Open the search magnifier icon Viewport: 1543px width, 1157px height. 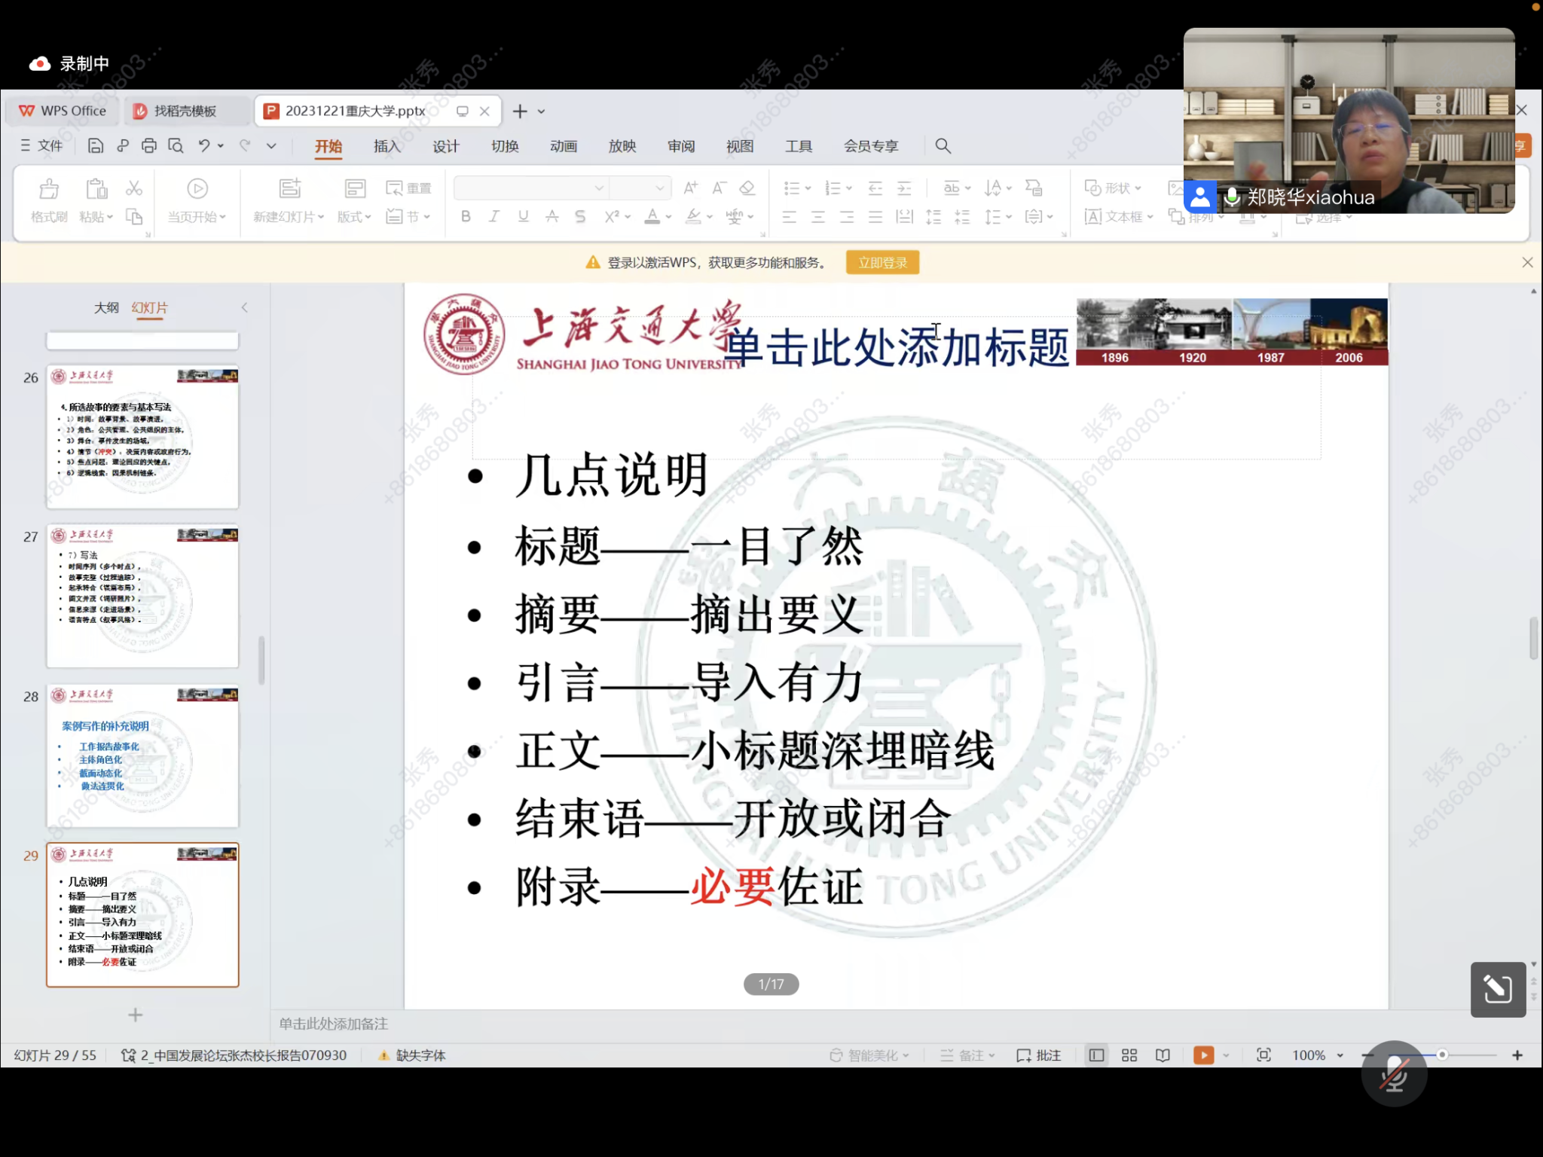point(943,146)
